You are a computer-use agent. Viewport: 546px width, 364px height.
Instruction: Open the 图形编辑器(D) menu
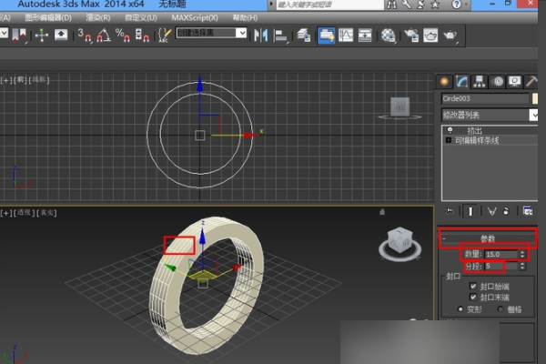[48, 18]
